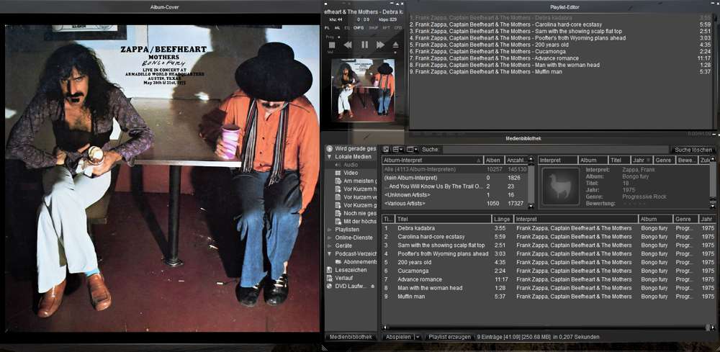Click the Eject/open file icon
The width and height of the screenshot is (720, 352).
click(395, 45)
